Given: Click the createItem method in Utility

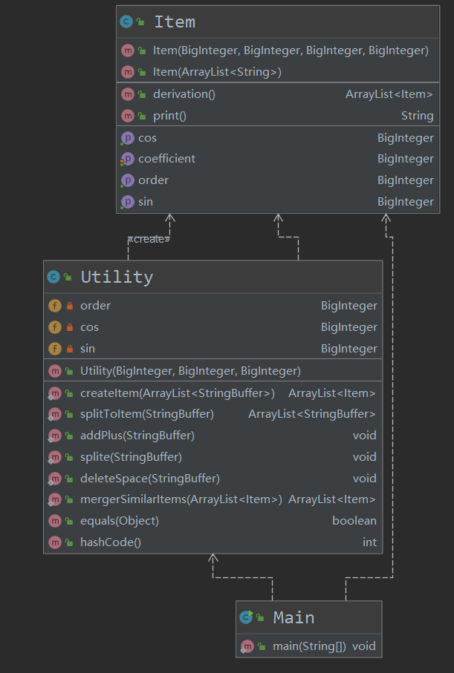Looking at the screenshot, I should click(177, 393).
